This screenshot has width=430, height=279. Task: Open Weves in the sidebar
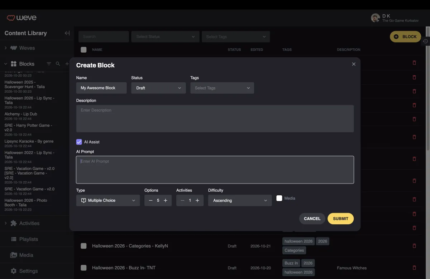click(x=27, y=48)
